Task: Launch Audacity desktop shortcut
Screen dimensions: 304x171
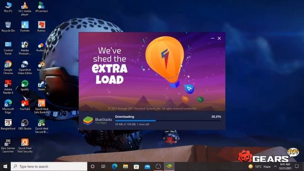Action: tap(41, 47)
